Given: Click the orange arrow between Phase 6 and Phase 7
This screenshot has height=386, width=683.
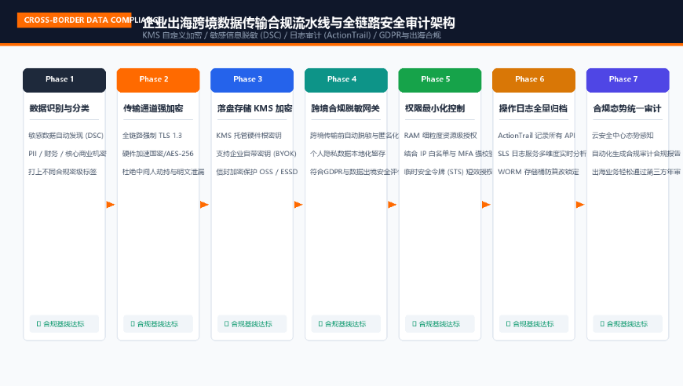Looking at the screenshot, I should 580,205.
